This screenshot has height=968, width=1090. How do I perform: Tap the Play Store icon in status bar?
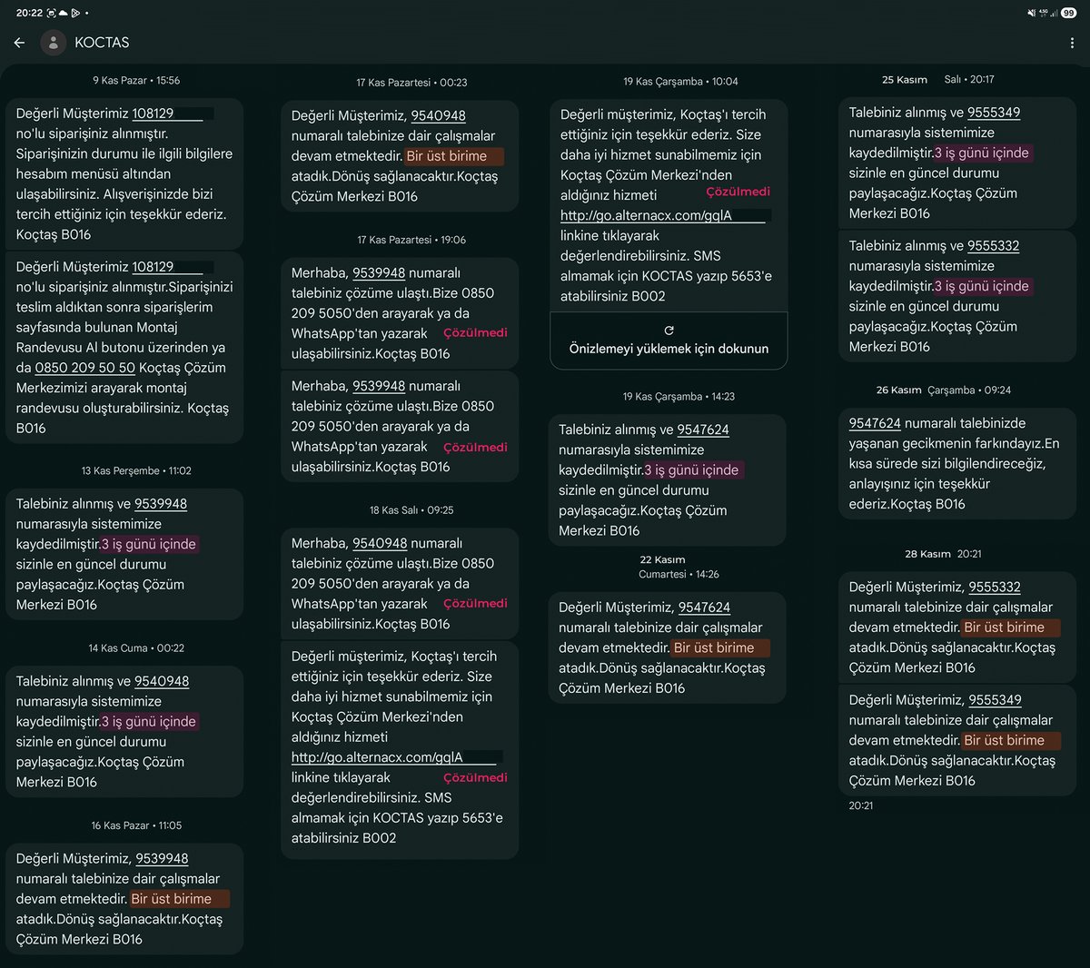[75, 13]
